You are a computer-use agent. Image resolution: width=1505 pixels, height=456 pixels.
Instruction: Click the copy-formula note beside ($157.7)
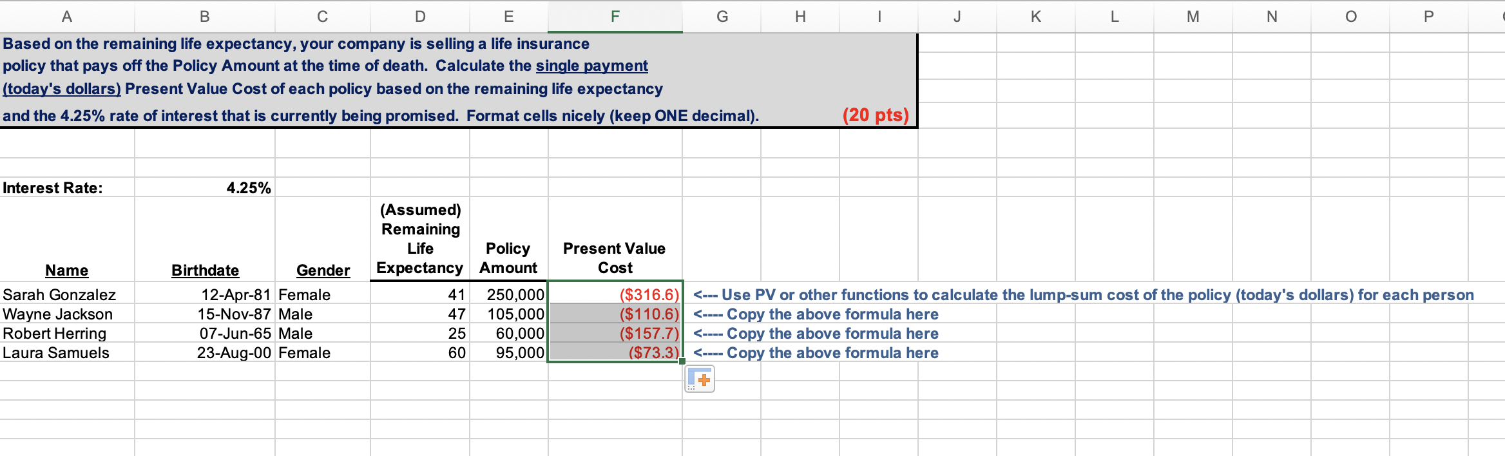816,334
